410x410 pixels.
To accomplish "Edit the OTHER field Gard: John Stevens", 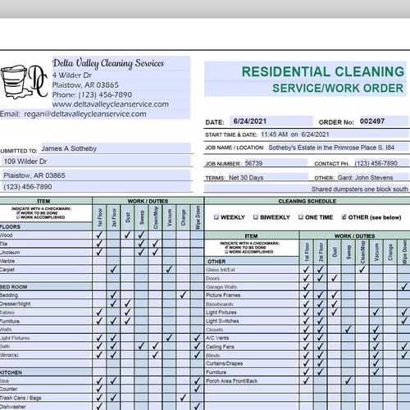I will (x=373, y=178).
